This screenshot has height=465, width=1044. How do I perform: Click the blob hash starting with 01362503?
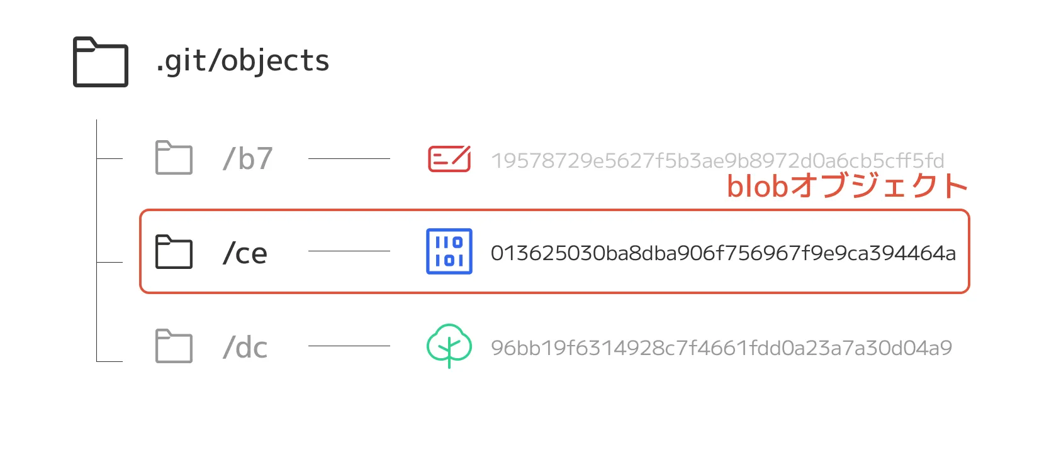pyautogui.click(x=723, y=253)
